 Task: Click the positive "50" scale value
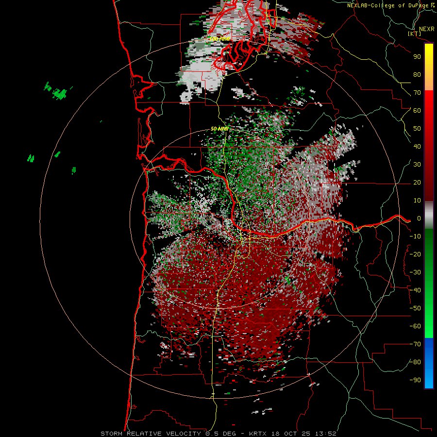pyautogui.click(x=417, y=129)
